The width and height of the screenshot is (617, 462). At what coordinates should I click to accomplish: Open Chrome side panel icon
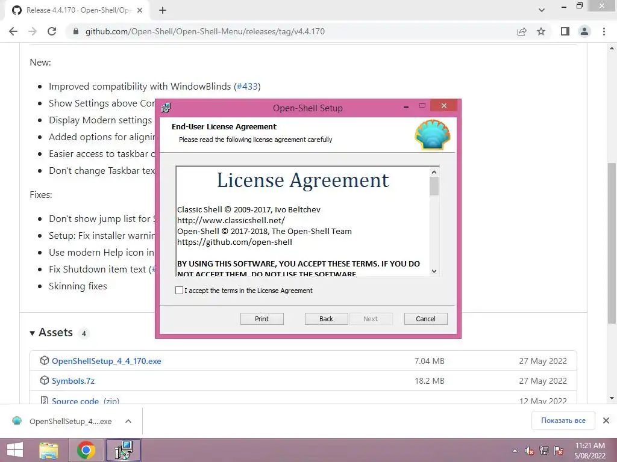[565, 31]
